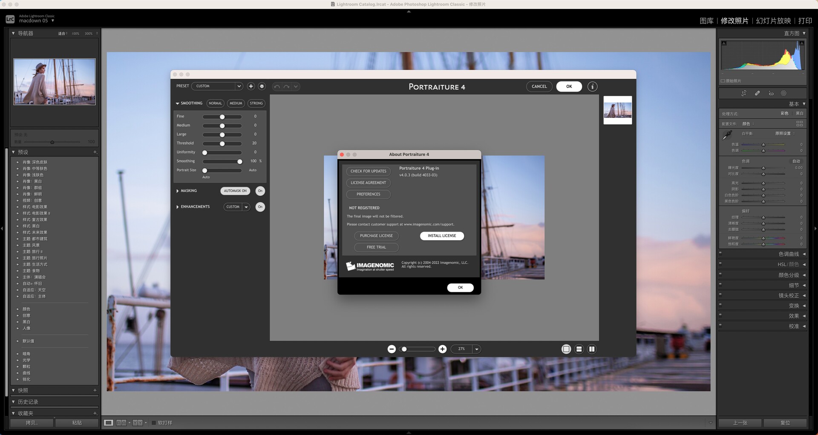
Task: Collapse the Smoothing section
Action: (177, 103)
